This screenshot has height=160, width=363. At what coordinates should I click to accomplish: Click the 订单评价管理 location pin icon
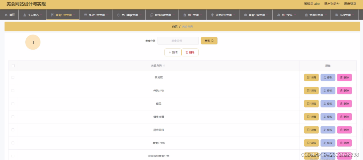[212, 15]
